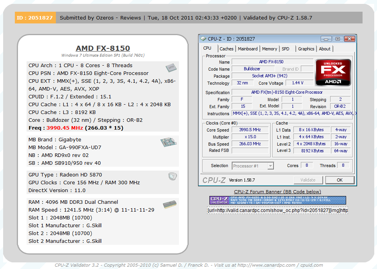Click the GPU Type : Radeon HD 5870 line
This screenshot has height=269, width=377.
[x=65, y=175]
